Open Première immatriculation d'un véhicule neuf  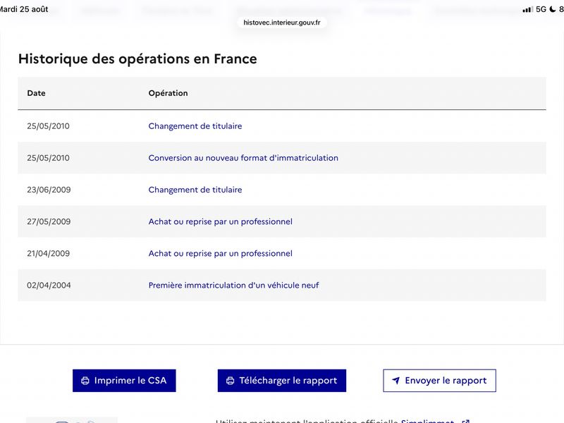[233, 286]
